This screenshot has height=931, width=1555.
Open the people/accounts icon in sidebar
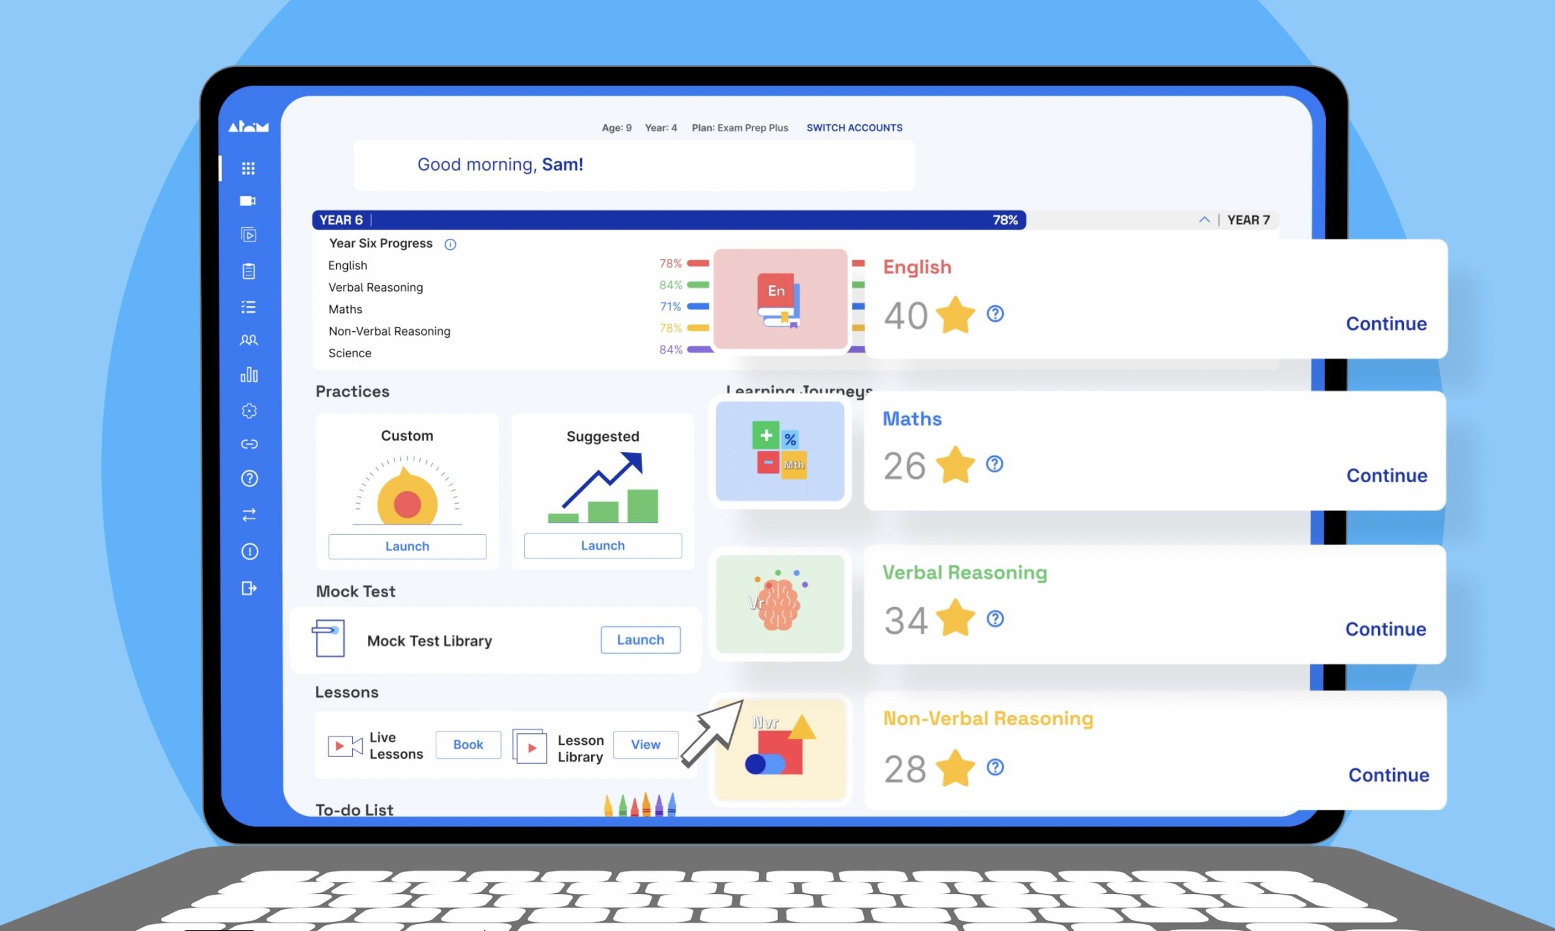(249, 340)
